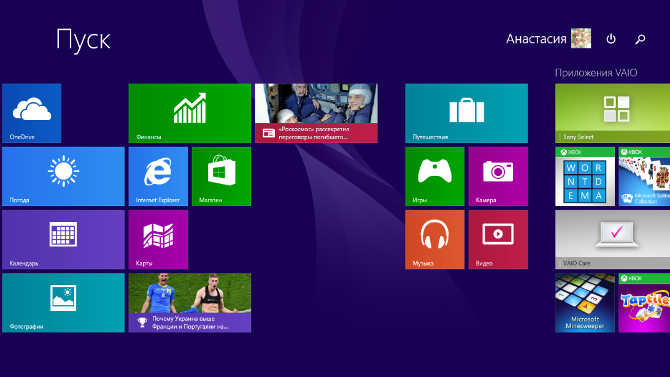670x377 pixels.
Task: Click the power options button
Action: click(610, 39)
